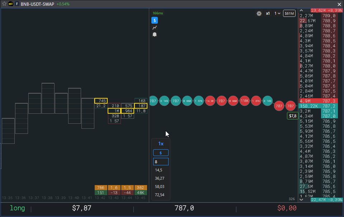Image resolution: width=344 pixels, height=217 pixels.
Task: Toggle the $ currency button in popup
Action: tap(161, 153)
